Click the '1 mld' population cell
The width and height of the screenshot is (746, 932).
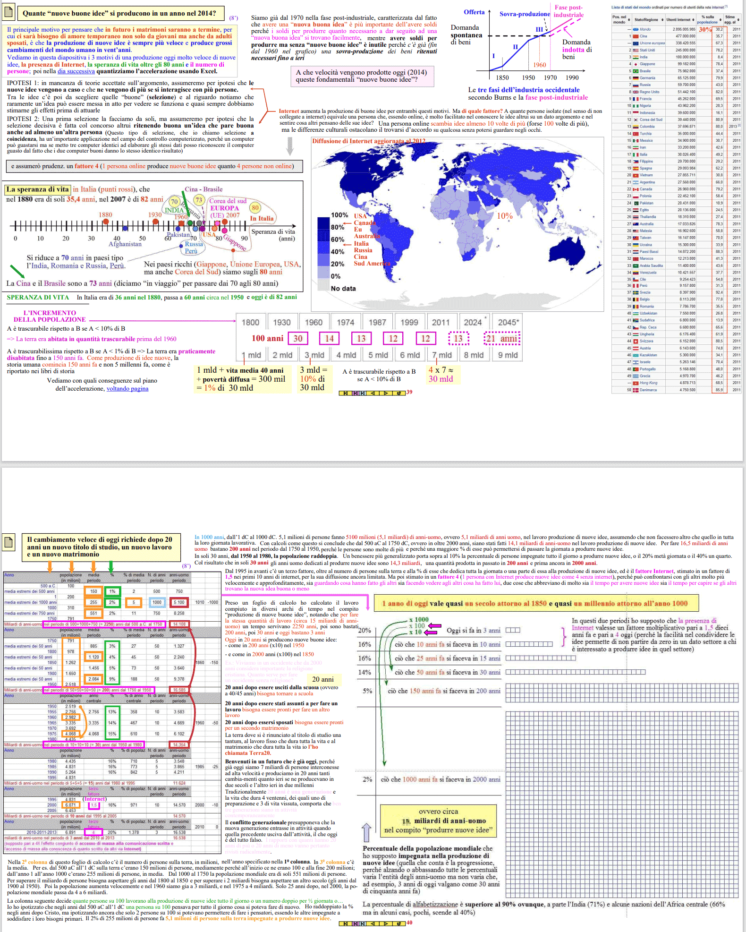[x=251, y=355]
